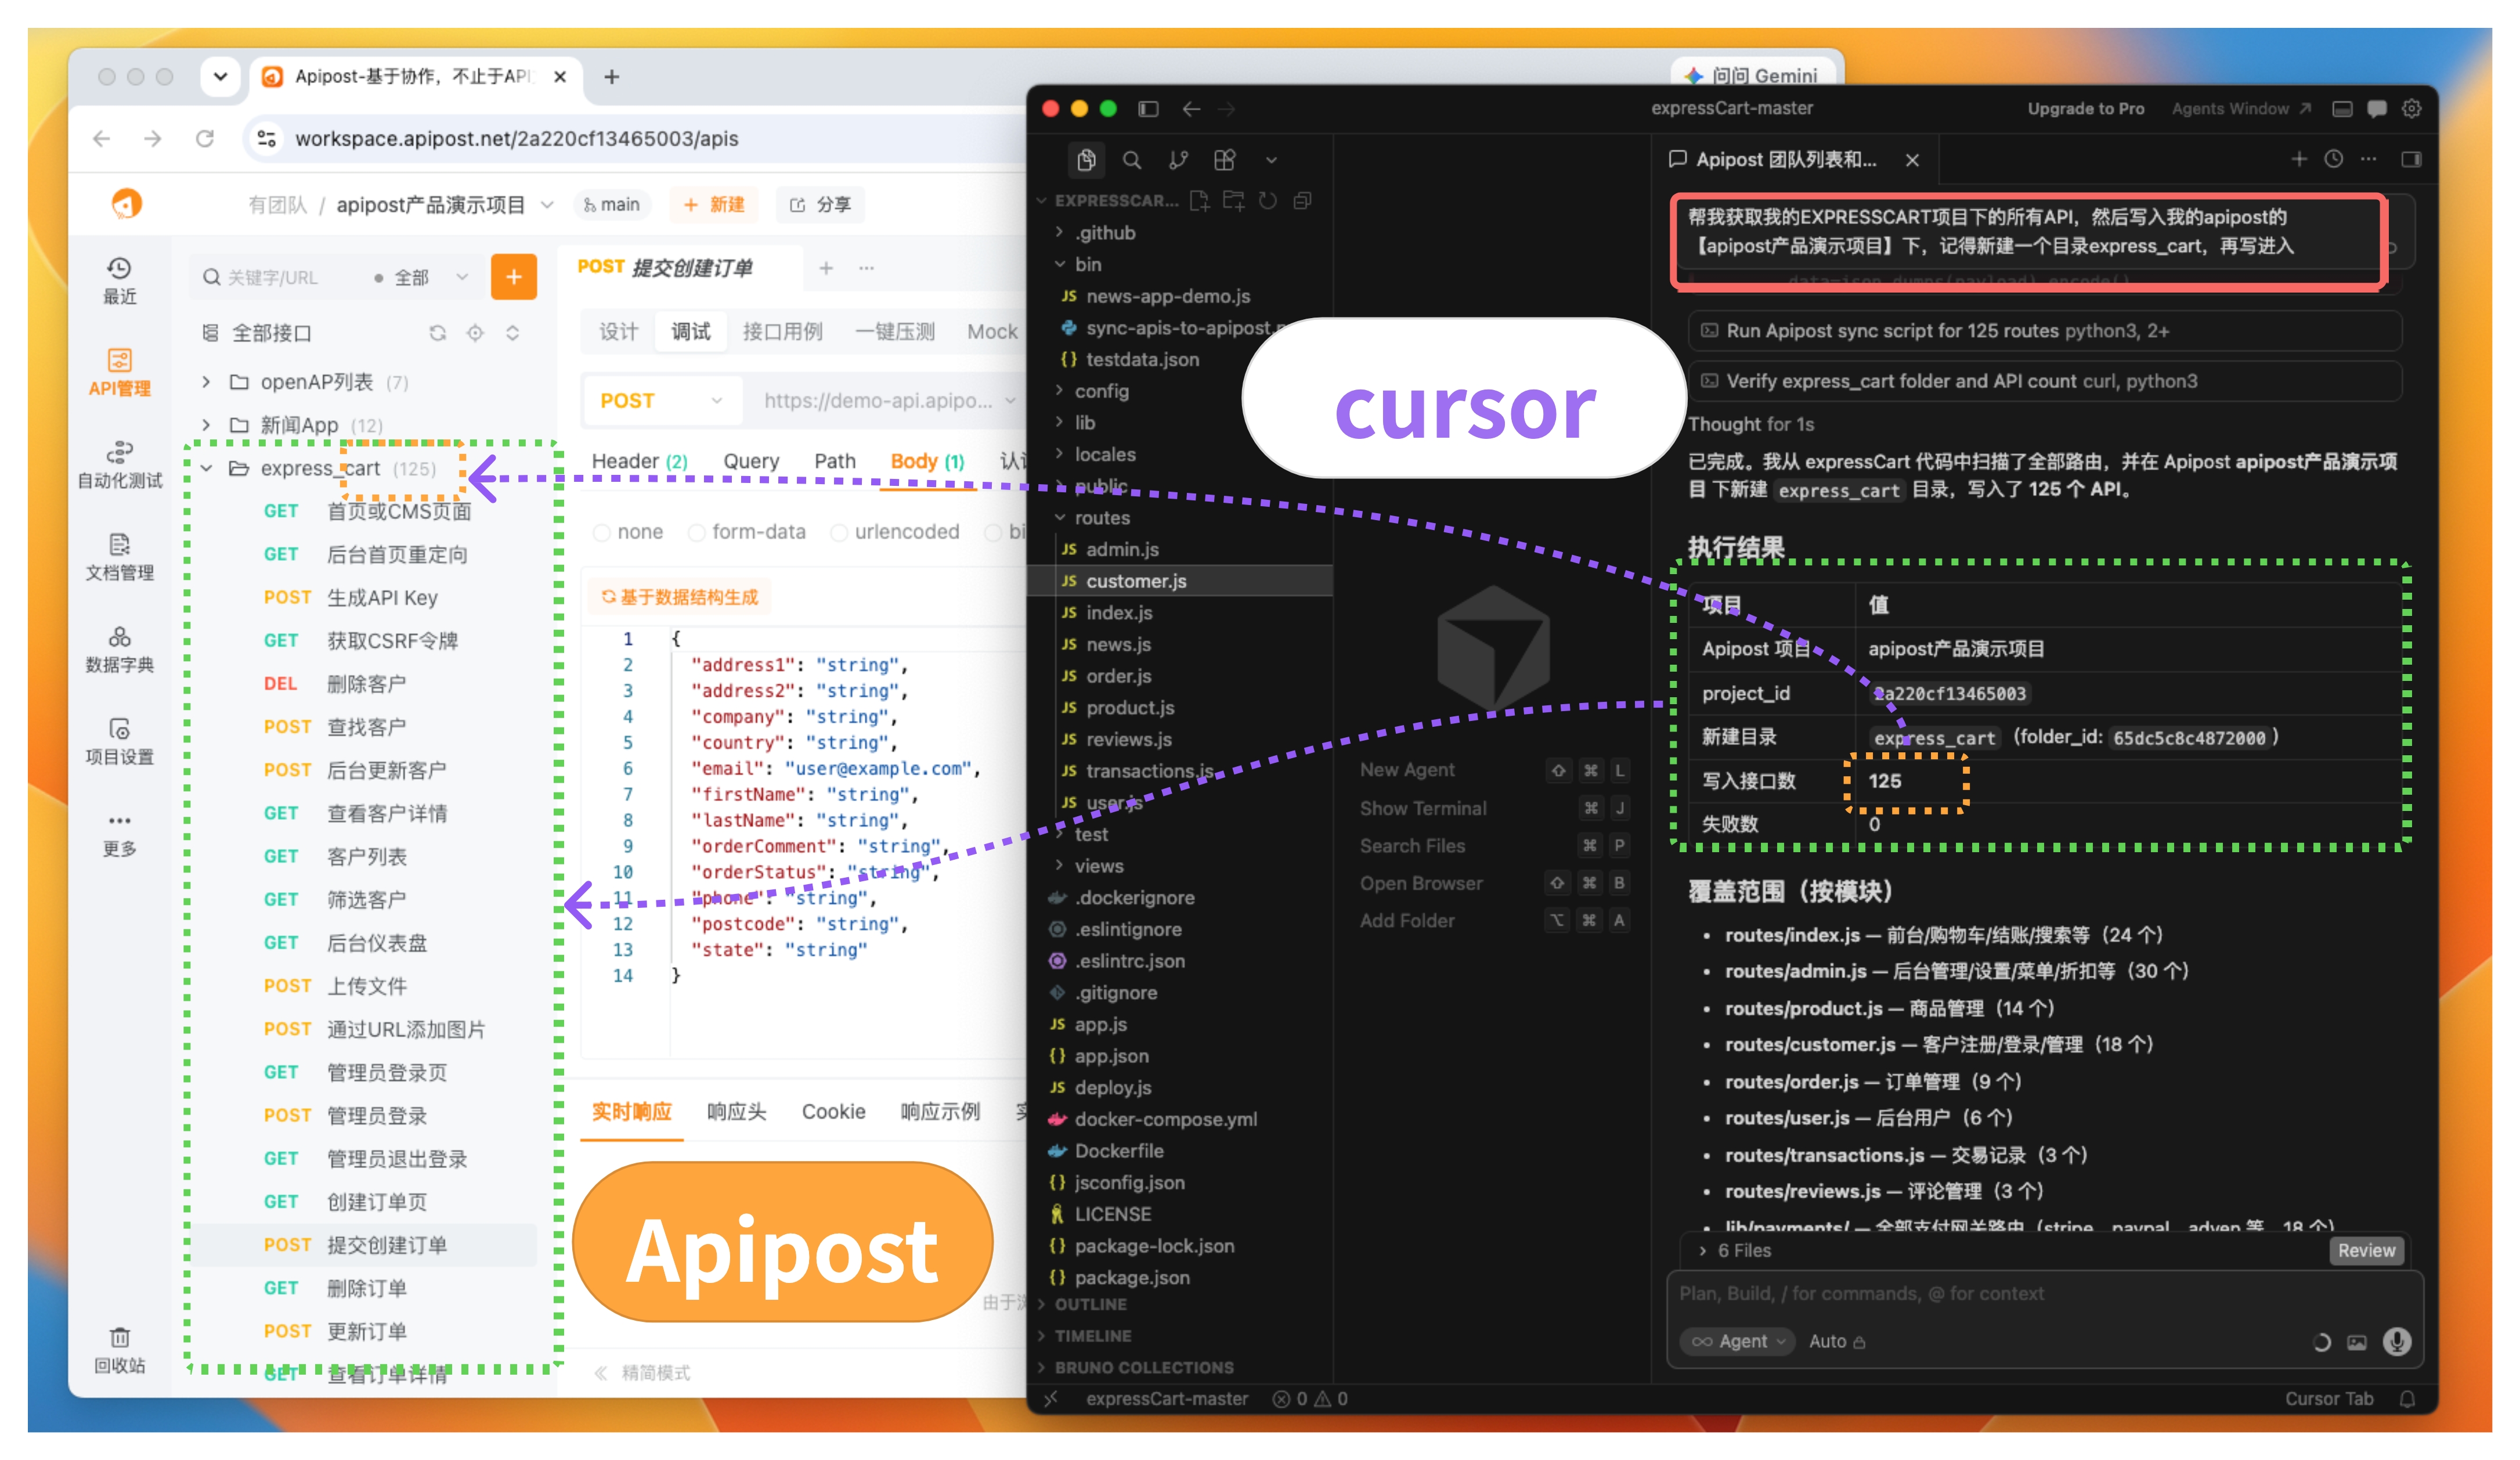Click the Cursor settings gear icon
The height and width of the screenshot is (1460, 2520).
[x=2411, y=109]
